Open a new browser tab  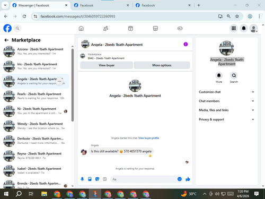coord(199,5)
